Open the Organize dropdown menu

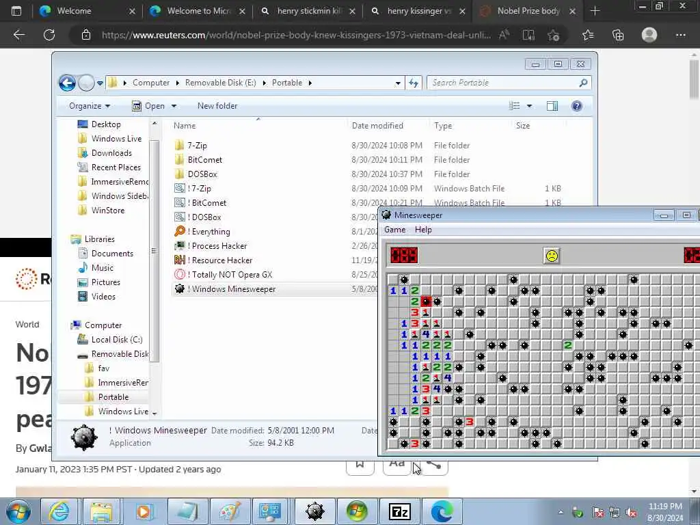pyautogui.click(x=90, y=106)
